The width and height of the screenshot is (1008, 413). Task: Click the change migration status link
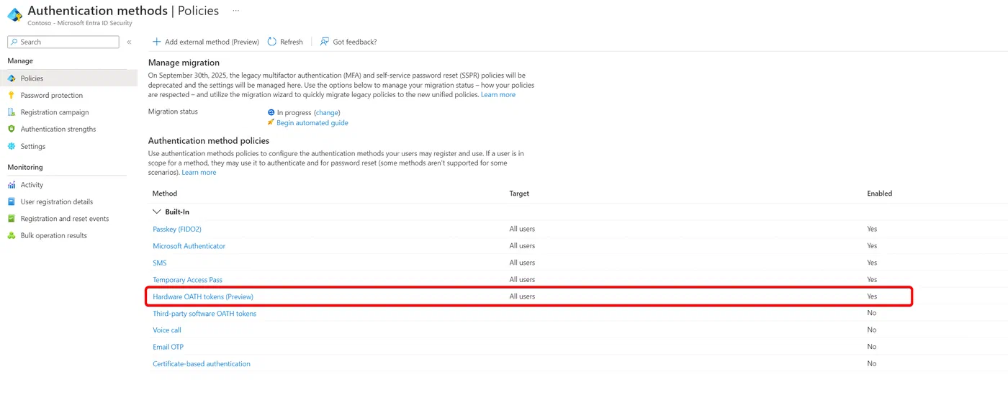point(327,112)
